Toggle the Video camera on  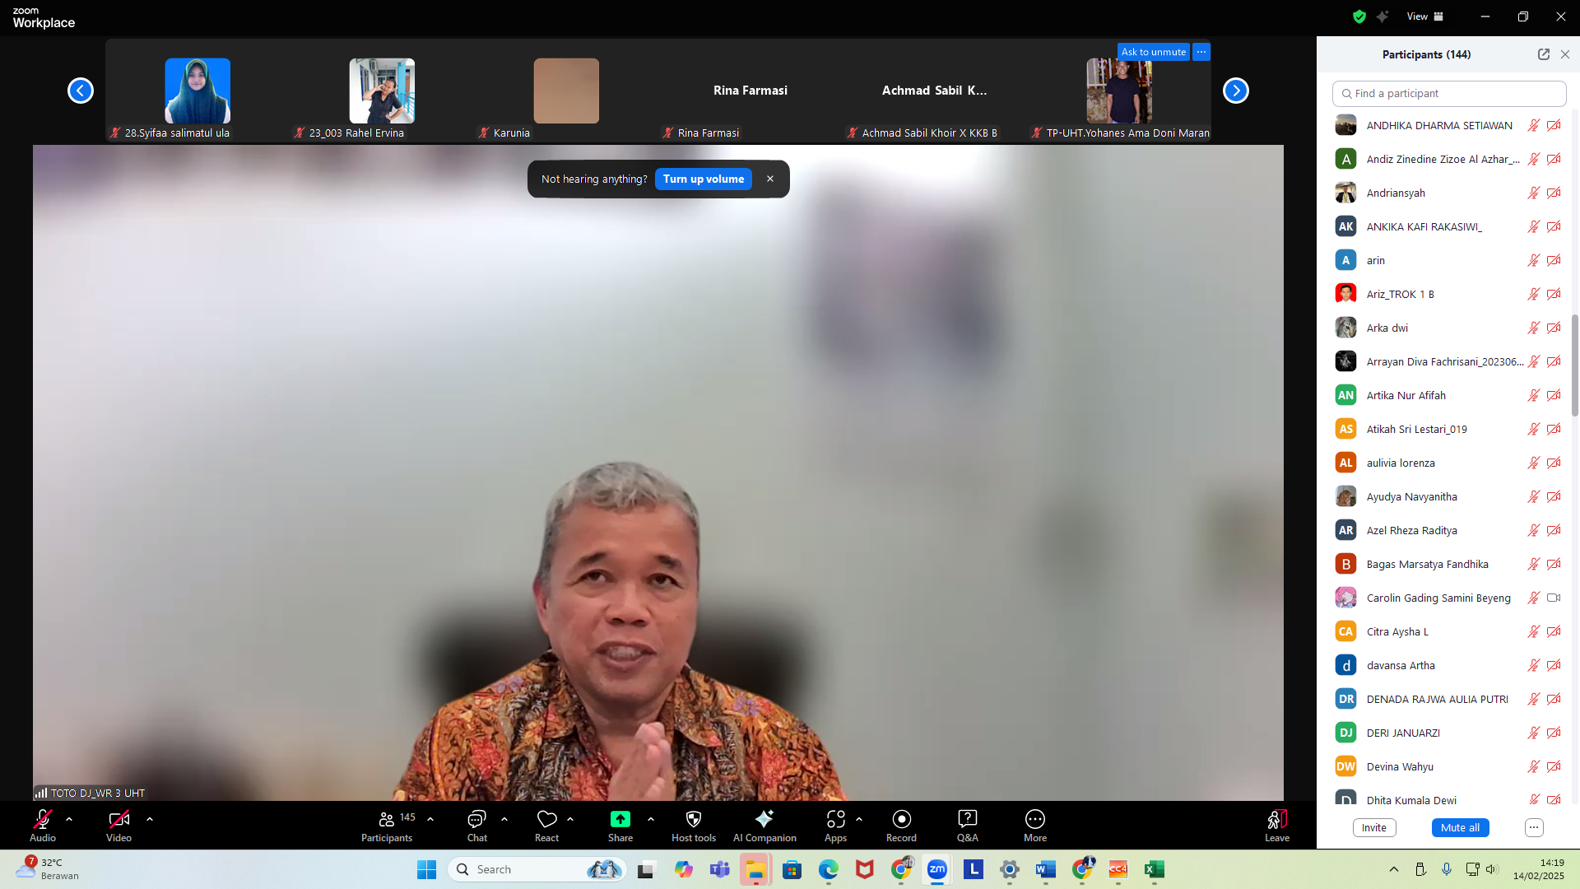[x=118, y=819]
